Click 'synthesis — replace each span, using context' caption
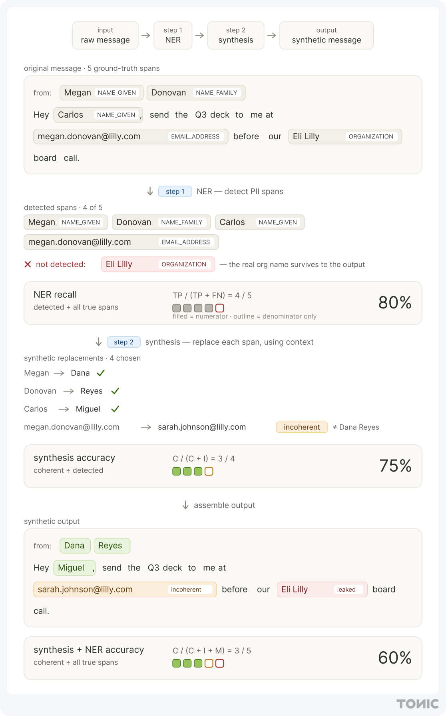Viewport: 446px width, 716px height. tap(229, 342)
